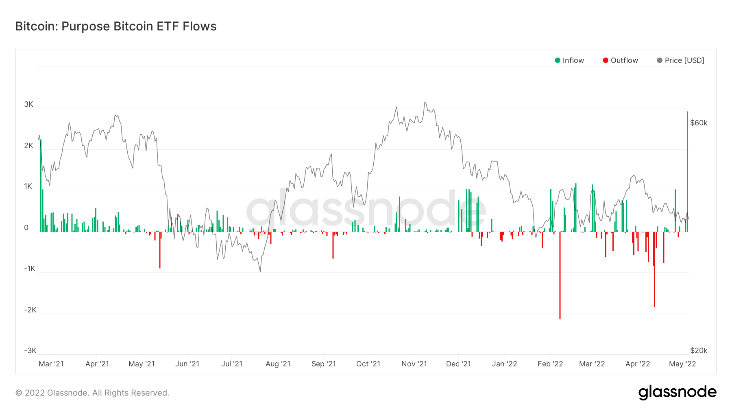This screenshot has height=411, width=732.
Task: Click the gray Price legend dot
Action: pyautogui.click(x=660, y=60)
